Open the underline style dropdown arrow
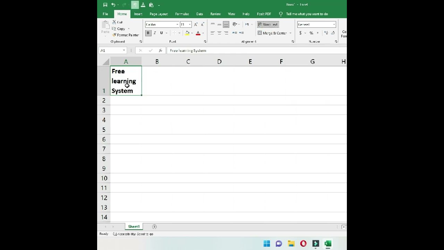 [166, 33]
